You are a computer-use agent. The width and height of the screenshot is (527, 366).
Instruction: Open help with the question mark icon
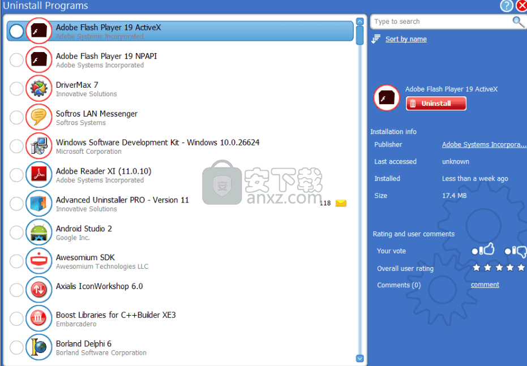[x=506, y=6]
